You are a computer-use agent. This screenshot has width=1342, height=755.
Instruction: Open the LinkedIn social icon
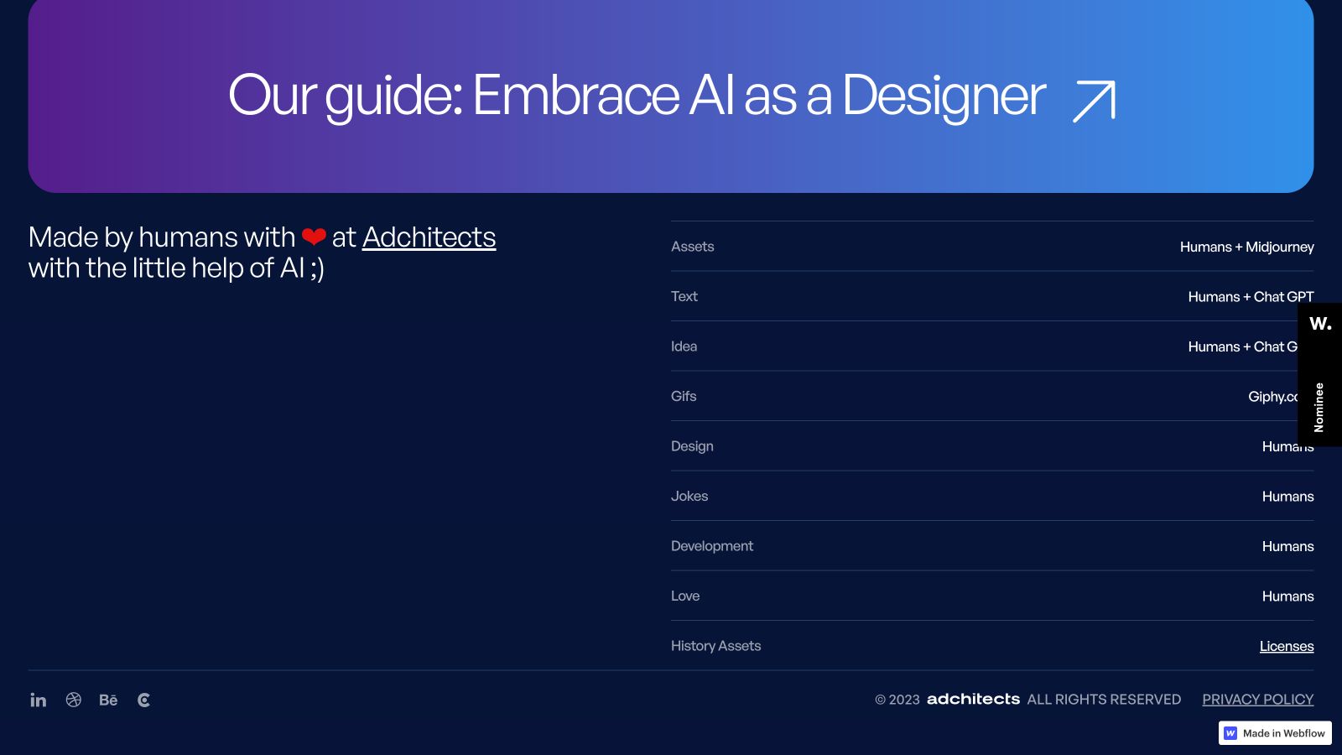click(39, 700)
